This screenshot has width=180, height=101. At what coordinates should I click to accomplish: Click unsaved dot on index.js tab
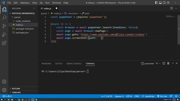coord(57,8)
